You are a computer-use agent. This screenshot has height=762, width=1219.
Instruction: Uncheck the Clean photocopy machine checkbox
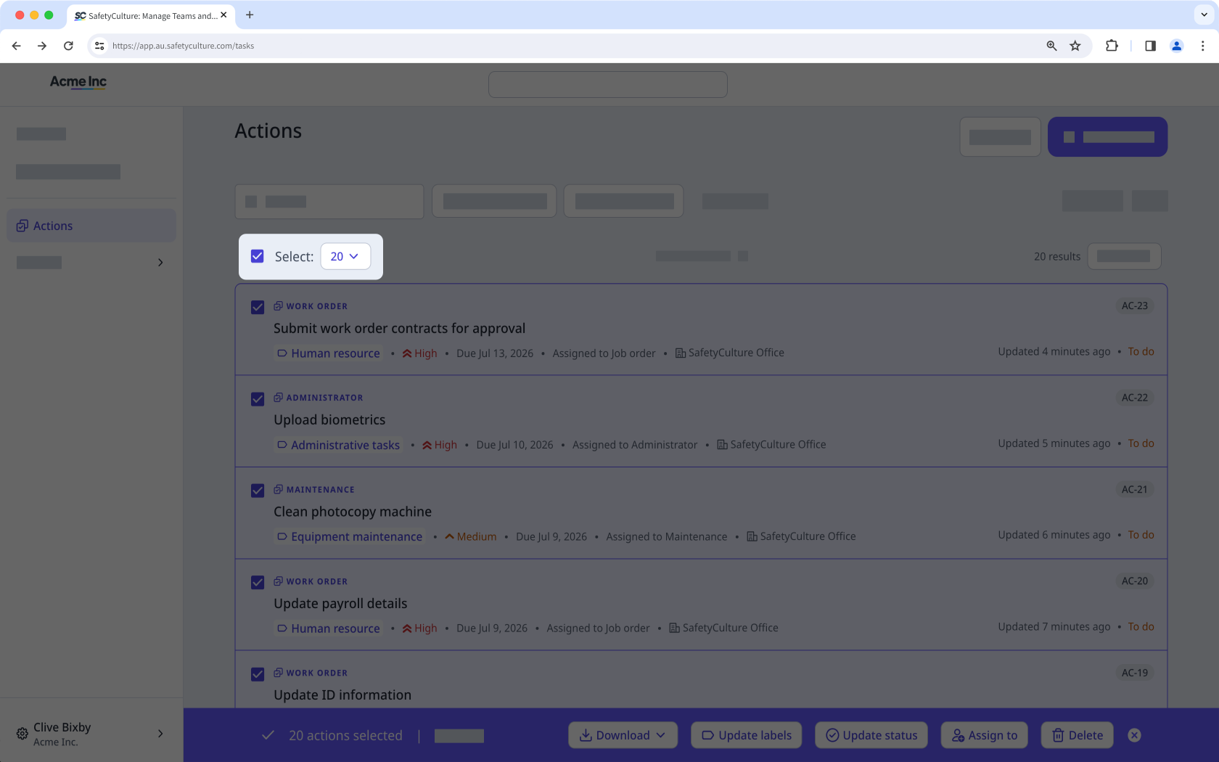click(258, 491)
